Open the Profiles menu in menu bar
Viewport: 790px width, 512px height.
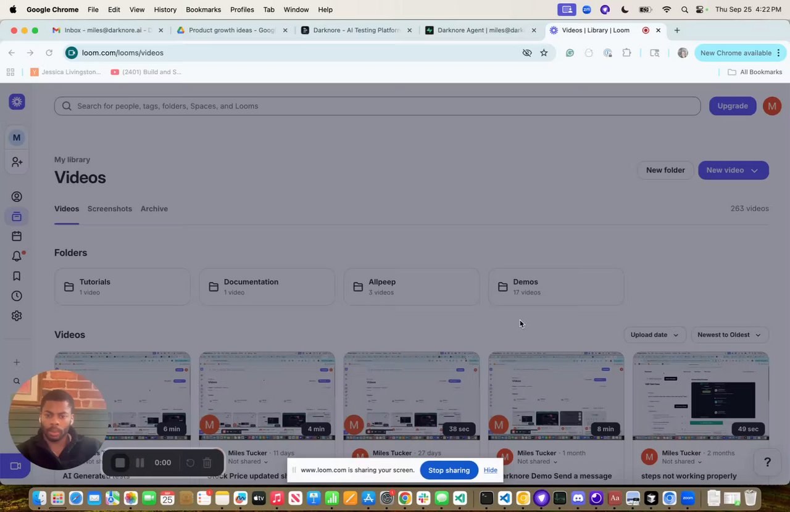[x=242, y=10]
